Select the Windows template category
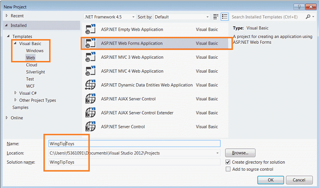This screenshot has width=319, height=188. pos(35,51)
